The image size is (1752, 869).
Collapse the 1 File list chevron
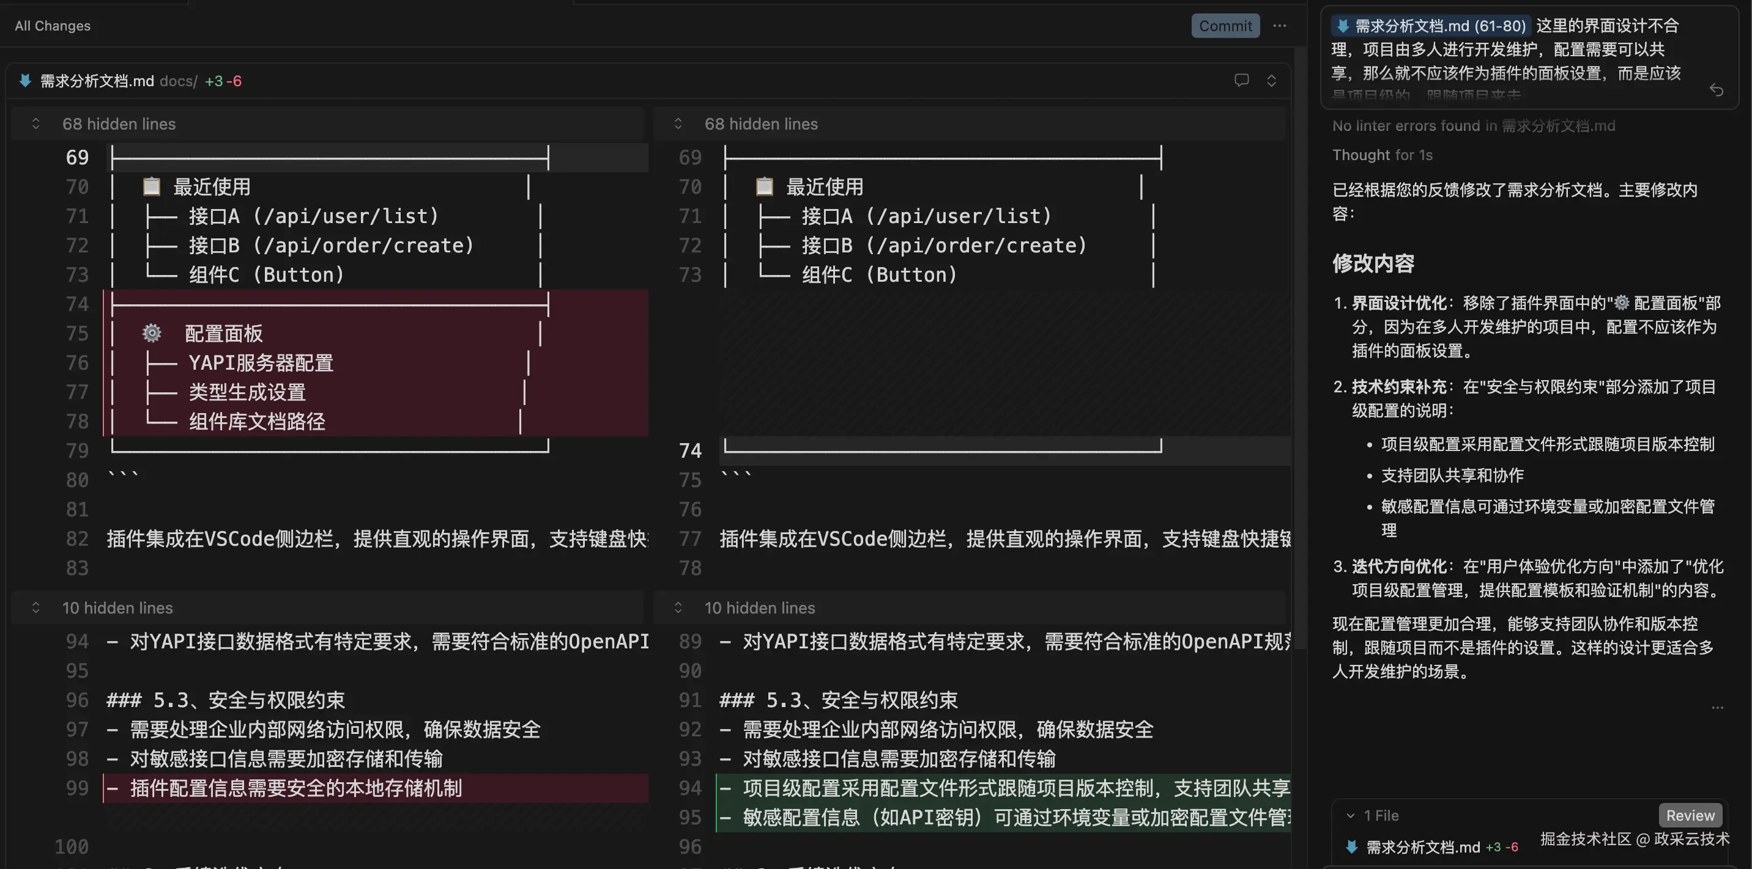(1350, 815)
